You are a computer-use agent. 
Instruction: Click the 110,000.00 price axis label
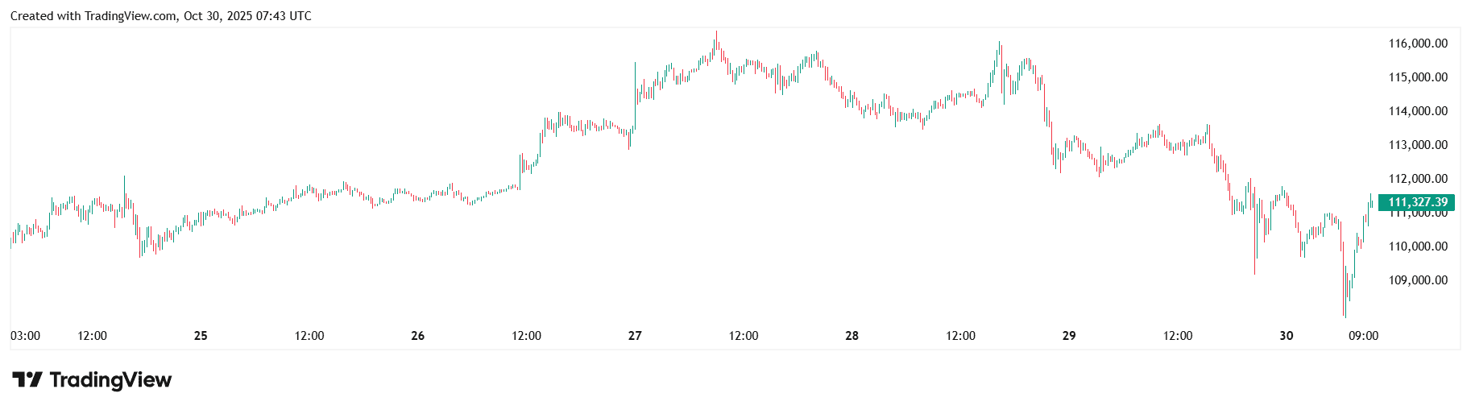(1418, 246)
